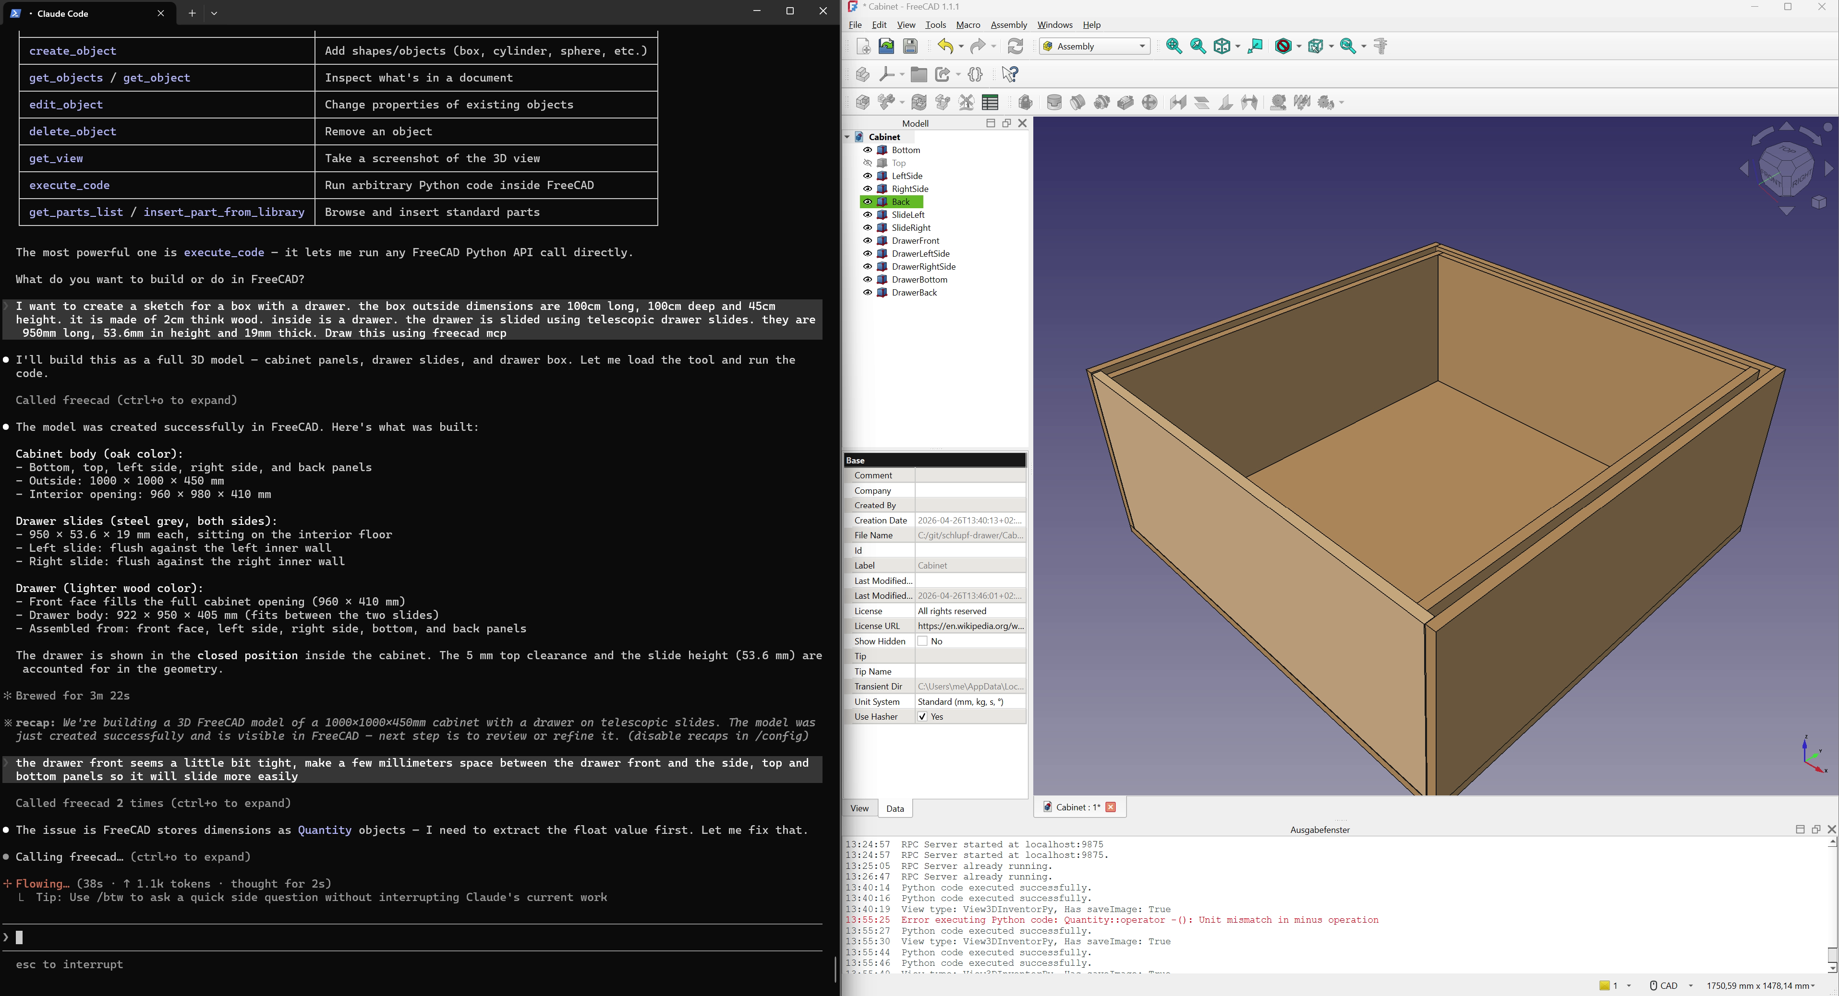Click the License field 'All rights reserved'

(x=971, y=611)
